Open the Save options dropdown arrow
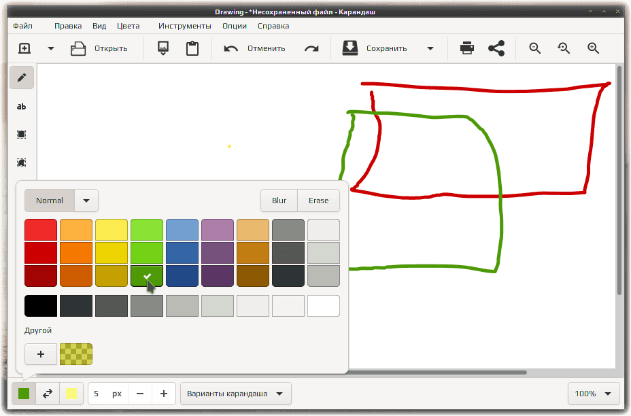The width and height of the screenshot is (631, 416). 430,48
